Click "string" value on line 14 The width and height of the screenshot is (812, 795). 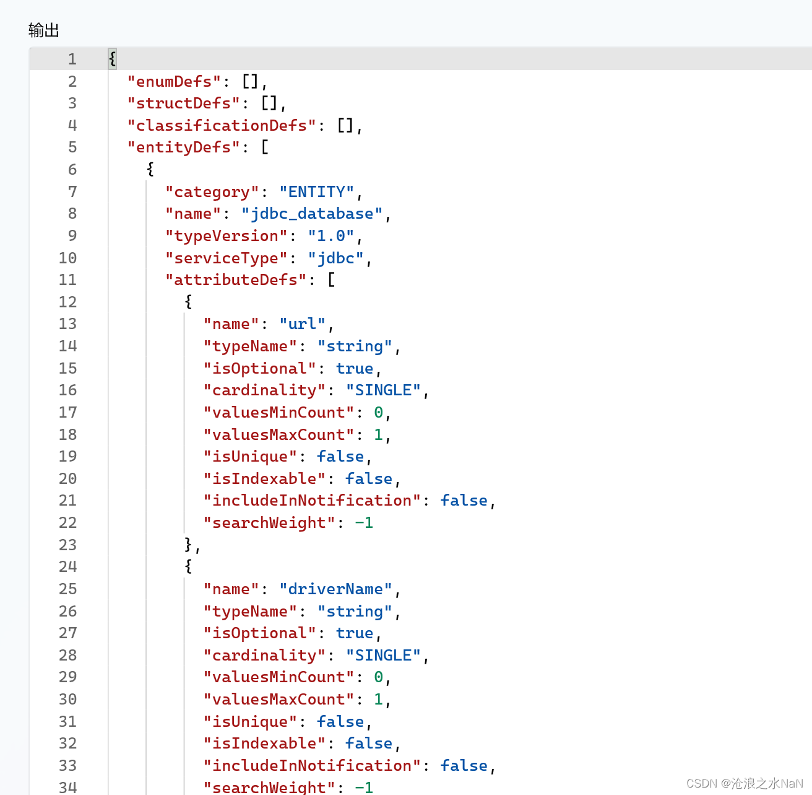click(355, 346)
